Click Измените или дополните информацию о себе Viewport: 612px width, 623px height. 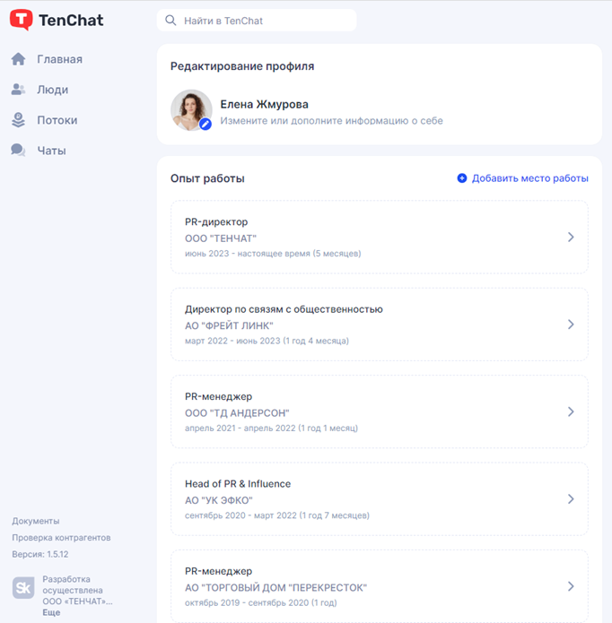pyautogui.click(x=332, y=121)
